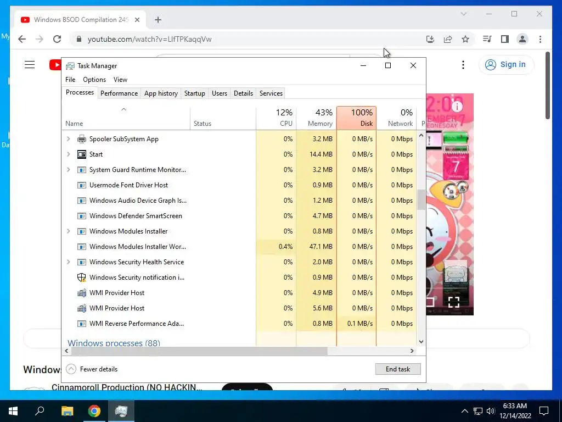Screen dimensions: 562x422
Task: Click the taskbar clock showing 6:33 AM
Action: pos(515,411)
